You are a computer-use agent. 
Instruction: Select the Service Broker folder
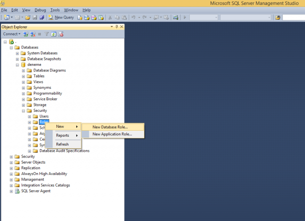pos(45,99)
